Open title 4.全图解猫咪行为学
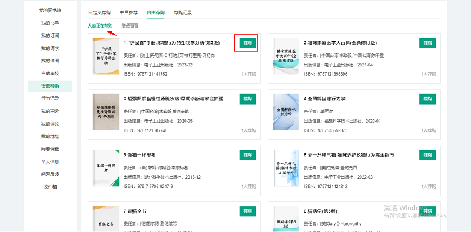The image size is (471, 232). pos(324,99)
